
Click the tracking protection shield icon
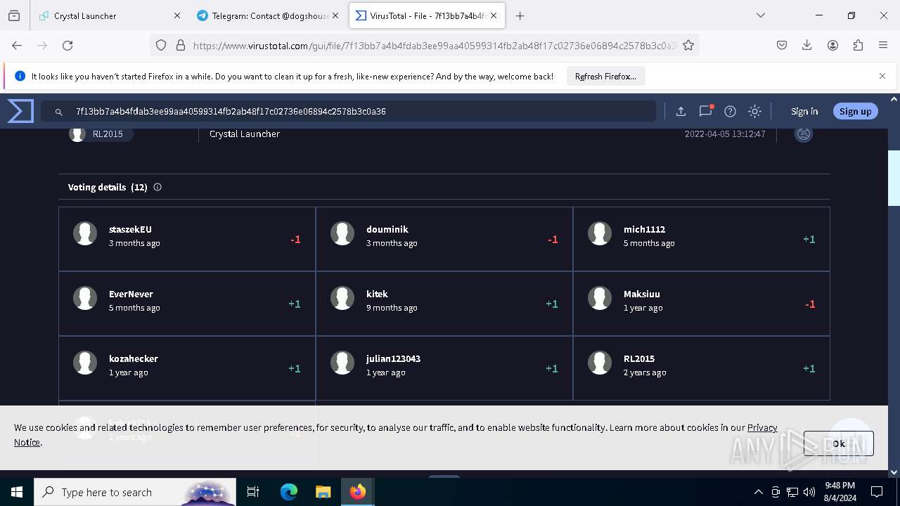(161, 45)
